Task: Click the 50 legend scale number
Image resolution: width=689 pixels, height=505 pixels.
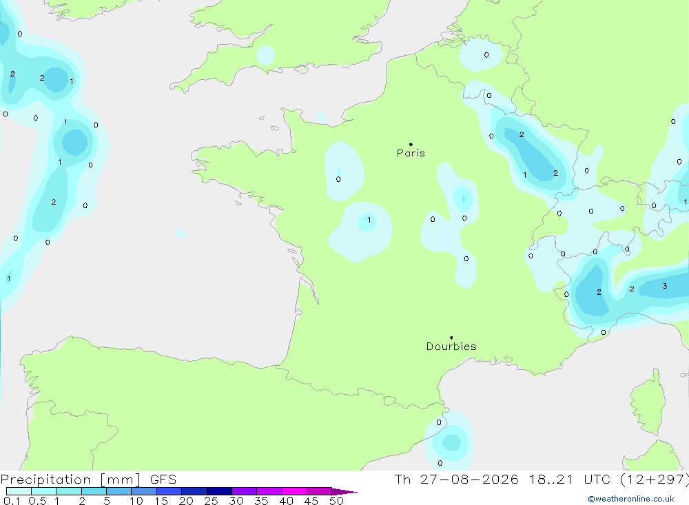Action: point(337,501)
